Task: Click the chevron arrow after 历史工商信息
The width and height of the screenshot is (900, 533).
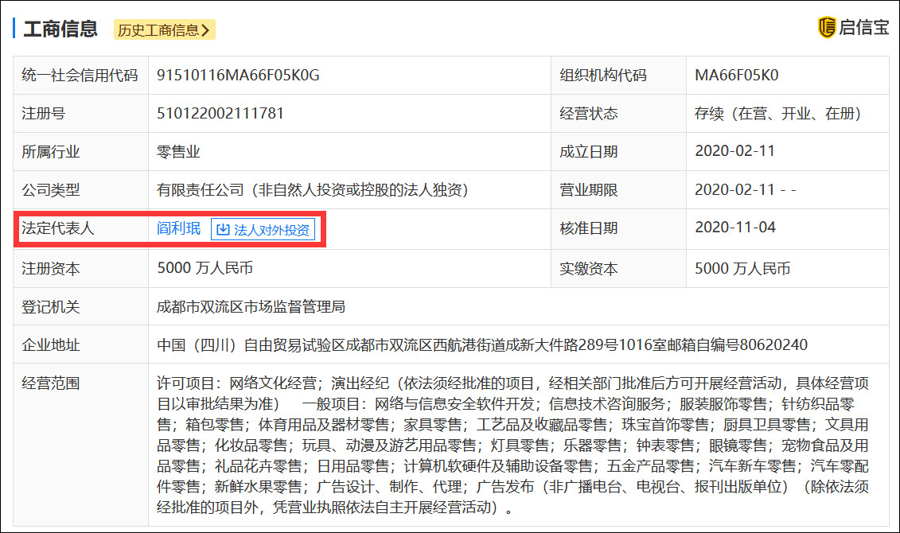Action: click(x=205, y=30)
